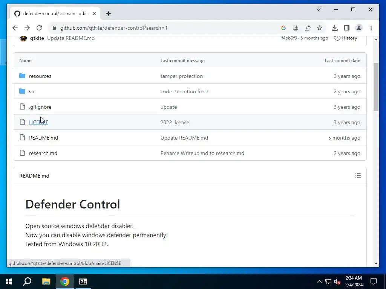Click LICENSE file icon
Screen dimensions: 386x289
(22, 122)
